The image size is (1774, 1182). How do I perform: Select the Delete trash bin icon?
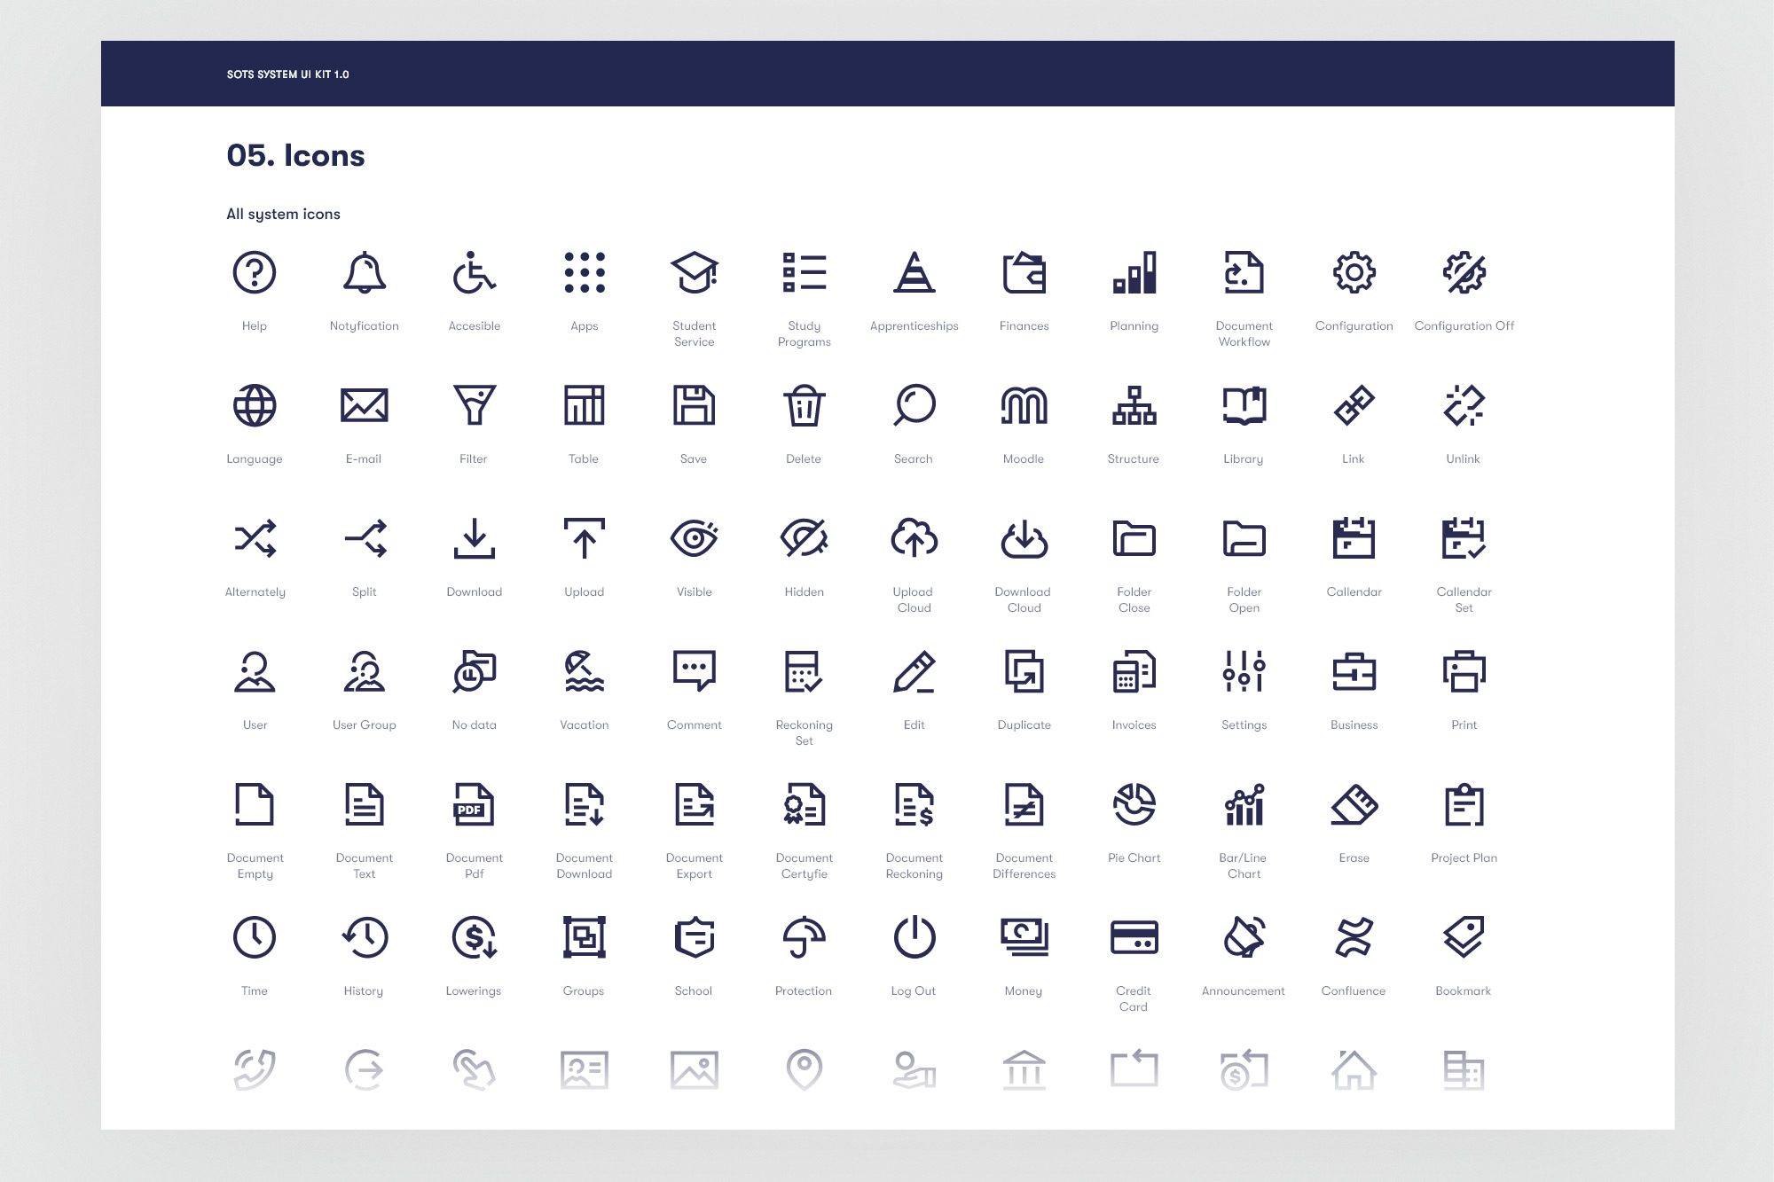click(804, 405)
